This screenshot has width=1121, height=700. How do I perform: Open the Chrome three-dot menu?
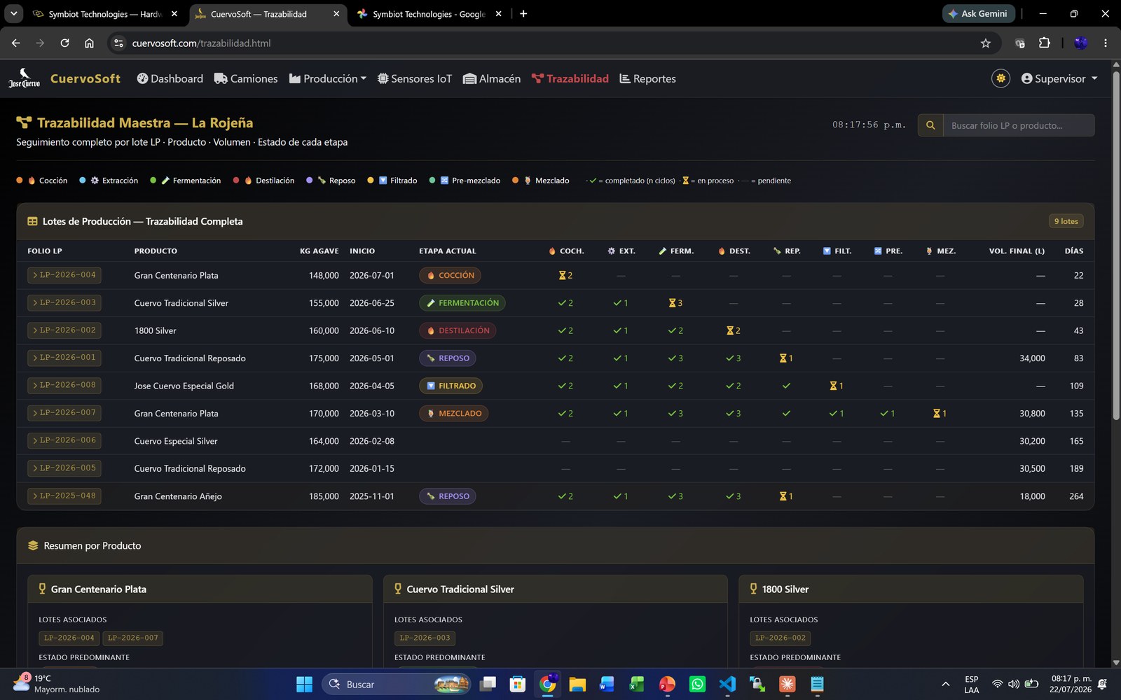(1106, 43)
